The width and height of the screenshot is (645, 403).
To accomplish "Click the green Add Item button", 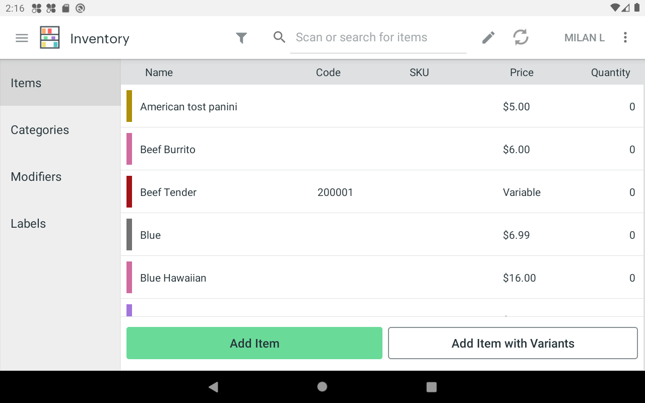I will point(254,344).
